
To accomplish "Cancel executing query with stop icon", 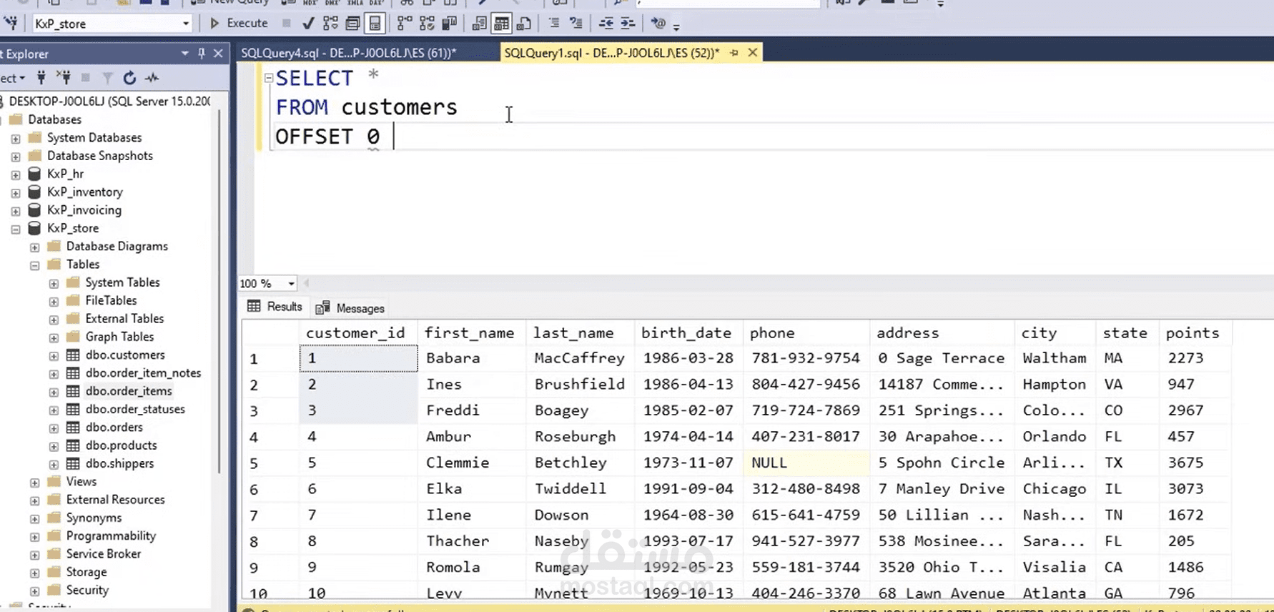I will pos(287,24).
